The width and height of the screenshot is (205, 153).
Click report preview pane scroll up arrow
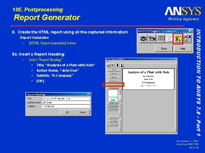(176, 69)
